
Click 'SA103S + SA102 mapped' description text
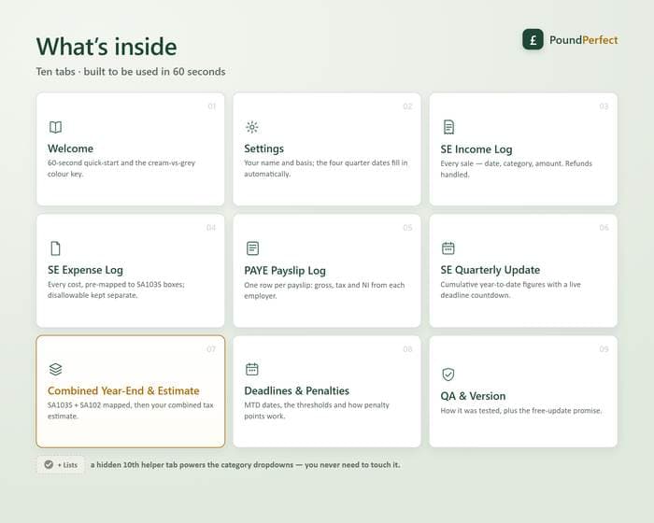coord(130,410)
